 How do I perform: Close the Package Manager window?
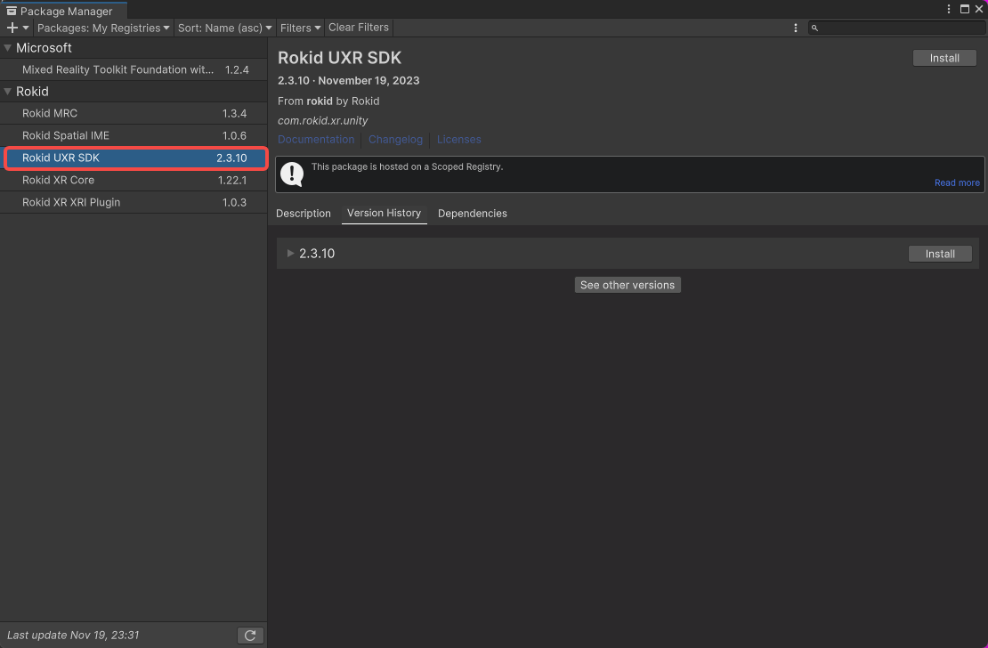(979, 9)
